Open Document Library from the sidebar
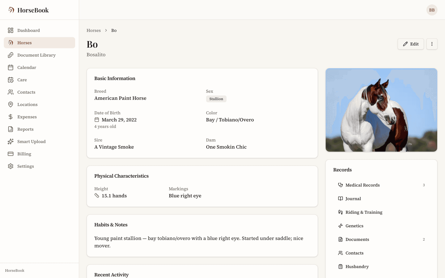Viewport: 445px width, 278px height. tap(40, 55)
